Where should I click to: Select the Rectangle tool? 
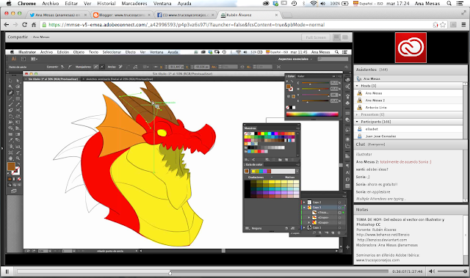point(18,99)
